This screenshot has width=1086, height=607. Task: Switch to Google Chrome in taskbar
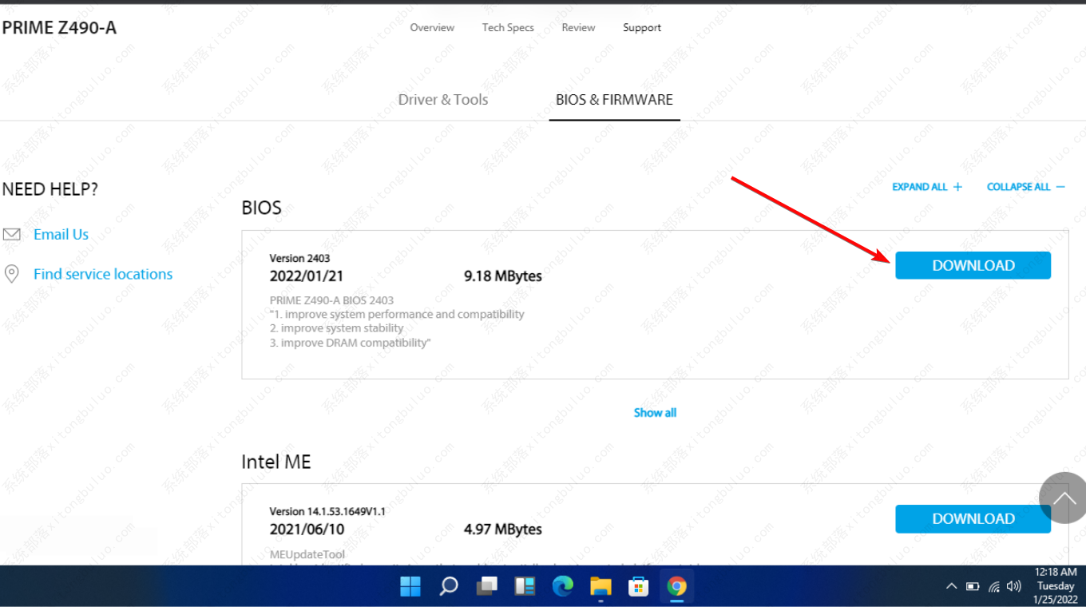[676, 586]
